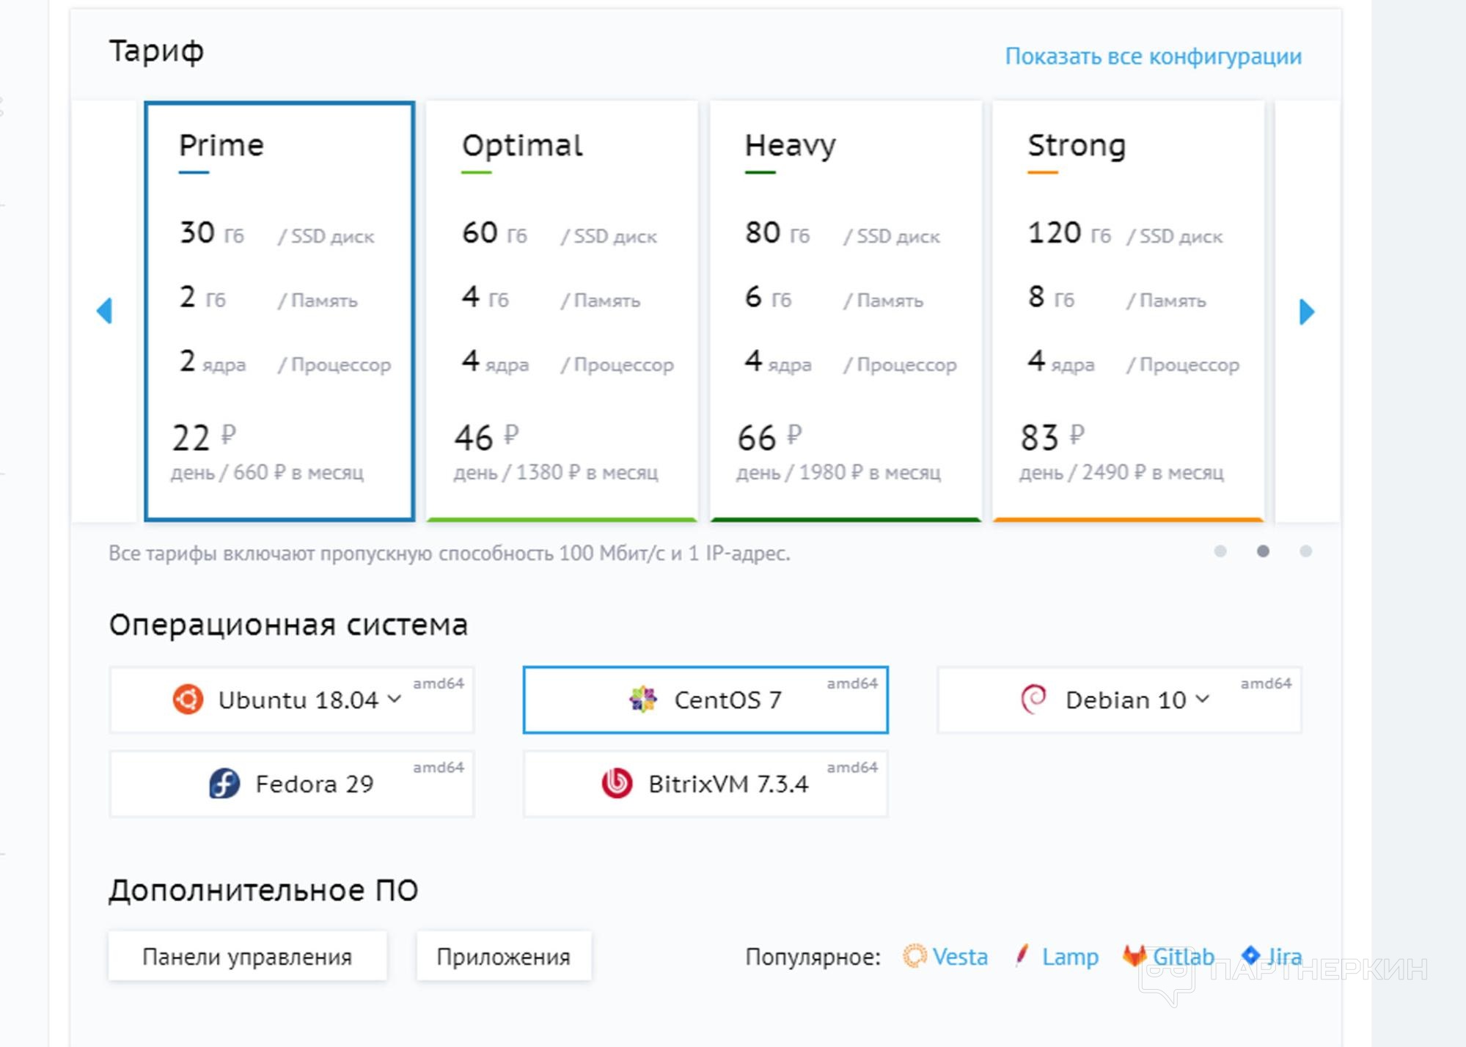Click the Операционная система heading
Viewport: 1466px width, 1047px height.
coord(288,625)
